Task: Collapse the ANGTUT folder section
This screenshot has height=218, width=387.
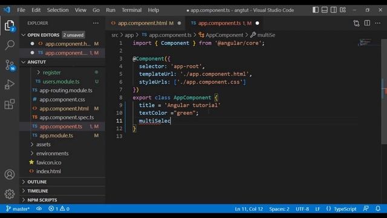Action: (x=24, y=62)
